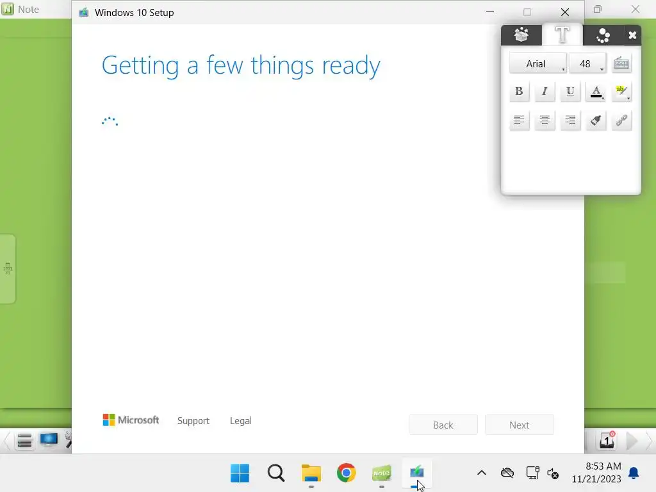
Task: Show hidden tray icons chevron
Action: click(482, 473)
